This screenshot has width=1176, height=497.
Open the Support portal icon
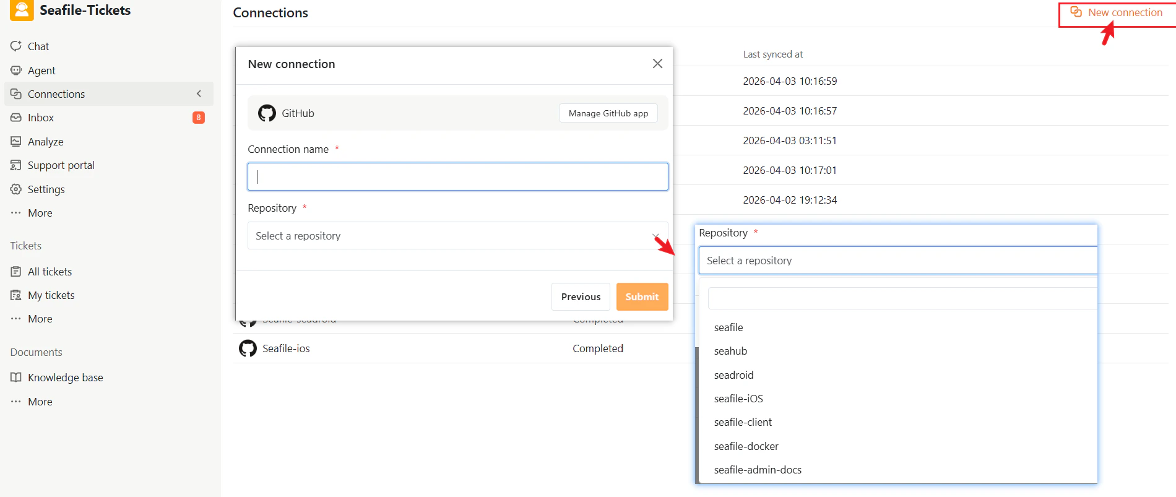(x=16, y=165)
